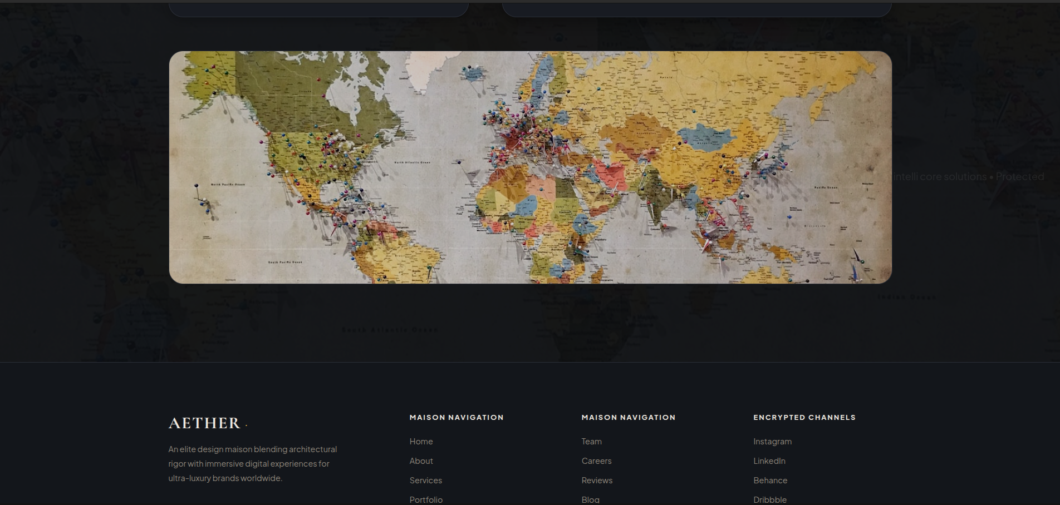The height and width of the screenshot is (505, 1060).
Task: Open the Services footer link
Action: (x=425, y=481)
